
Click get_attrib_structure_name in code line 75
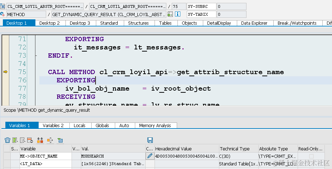pos(230,72)
